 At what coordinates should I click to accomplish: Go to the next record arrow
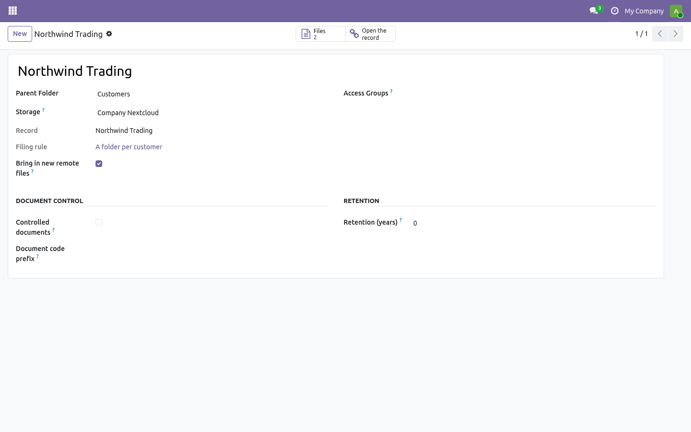point(676,34)
